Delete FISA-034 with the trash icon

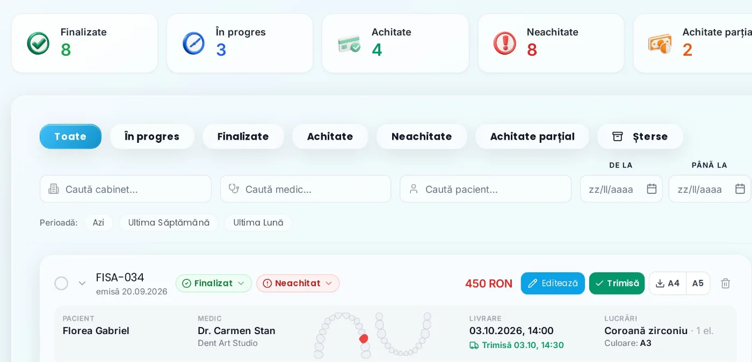[726, 283]
